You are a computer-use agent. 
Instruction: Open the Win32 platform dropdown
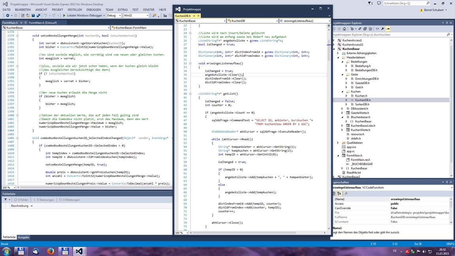point(136,15)
